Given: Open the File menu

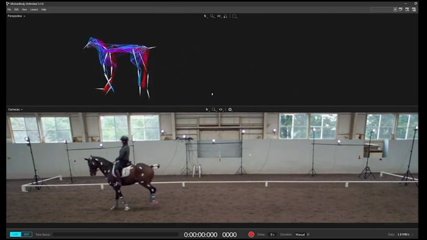Looking at the screenshot, I should [x=9, y=10].
